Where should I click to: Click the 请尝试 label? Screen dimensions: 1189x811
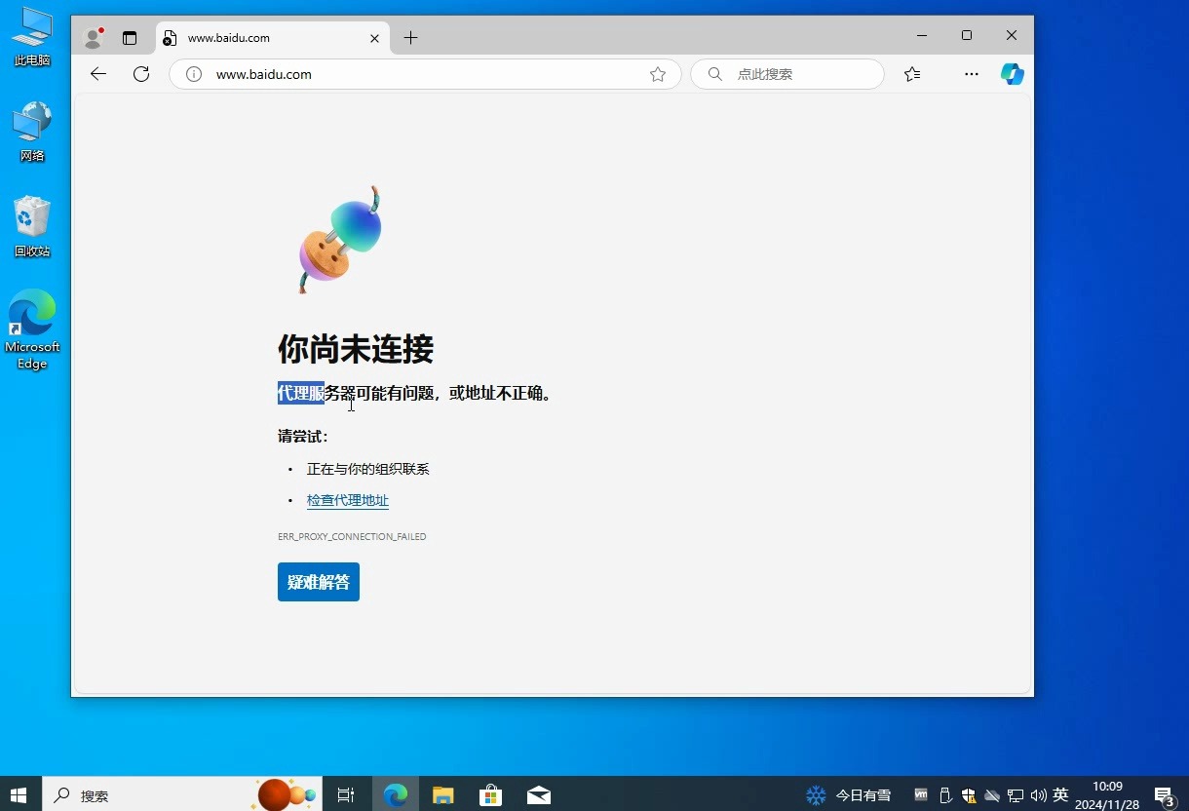click(x=303, y=436)
